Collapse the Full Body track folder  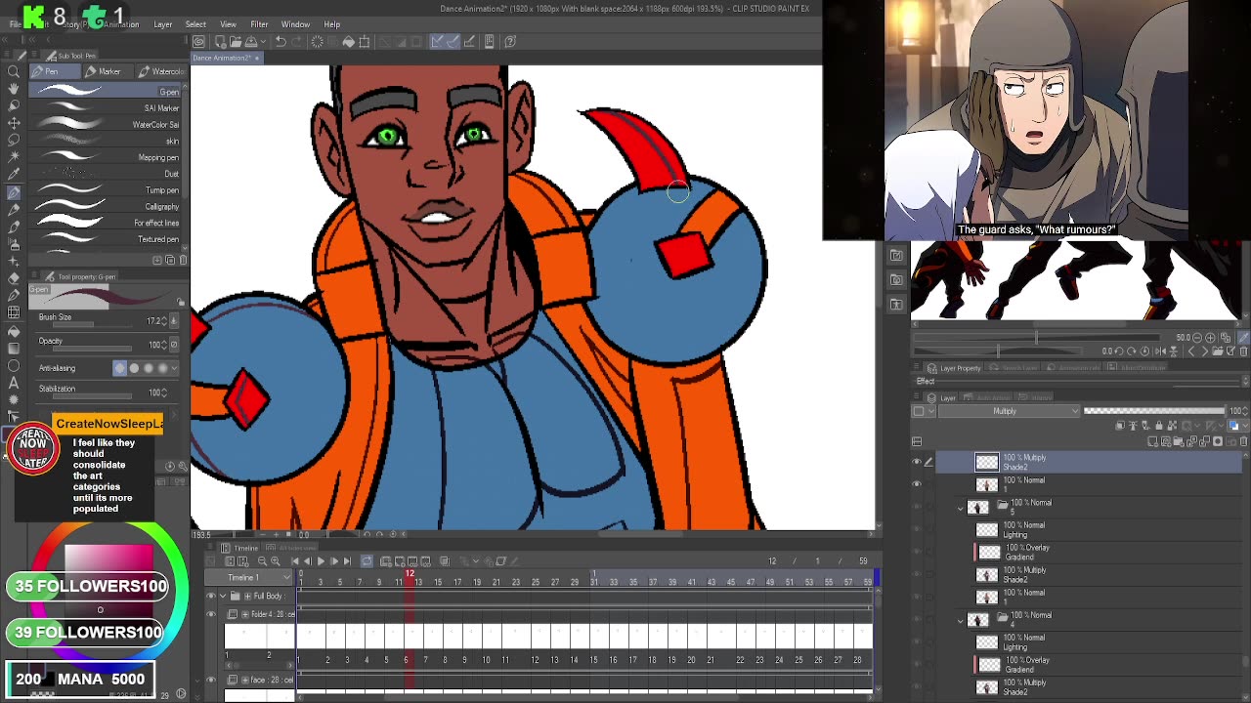click(x=222, y=596)
